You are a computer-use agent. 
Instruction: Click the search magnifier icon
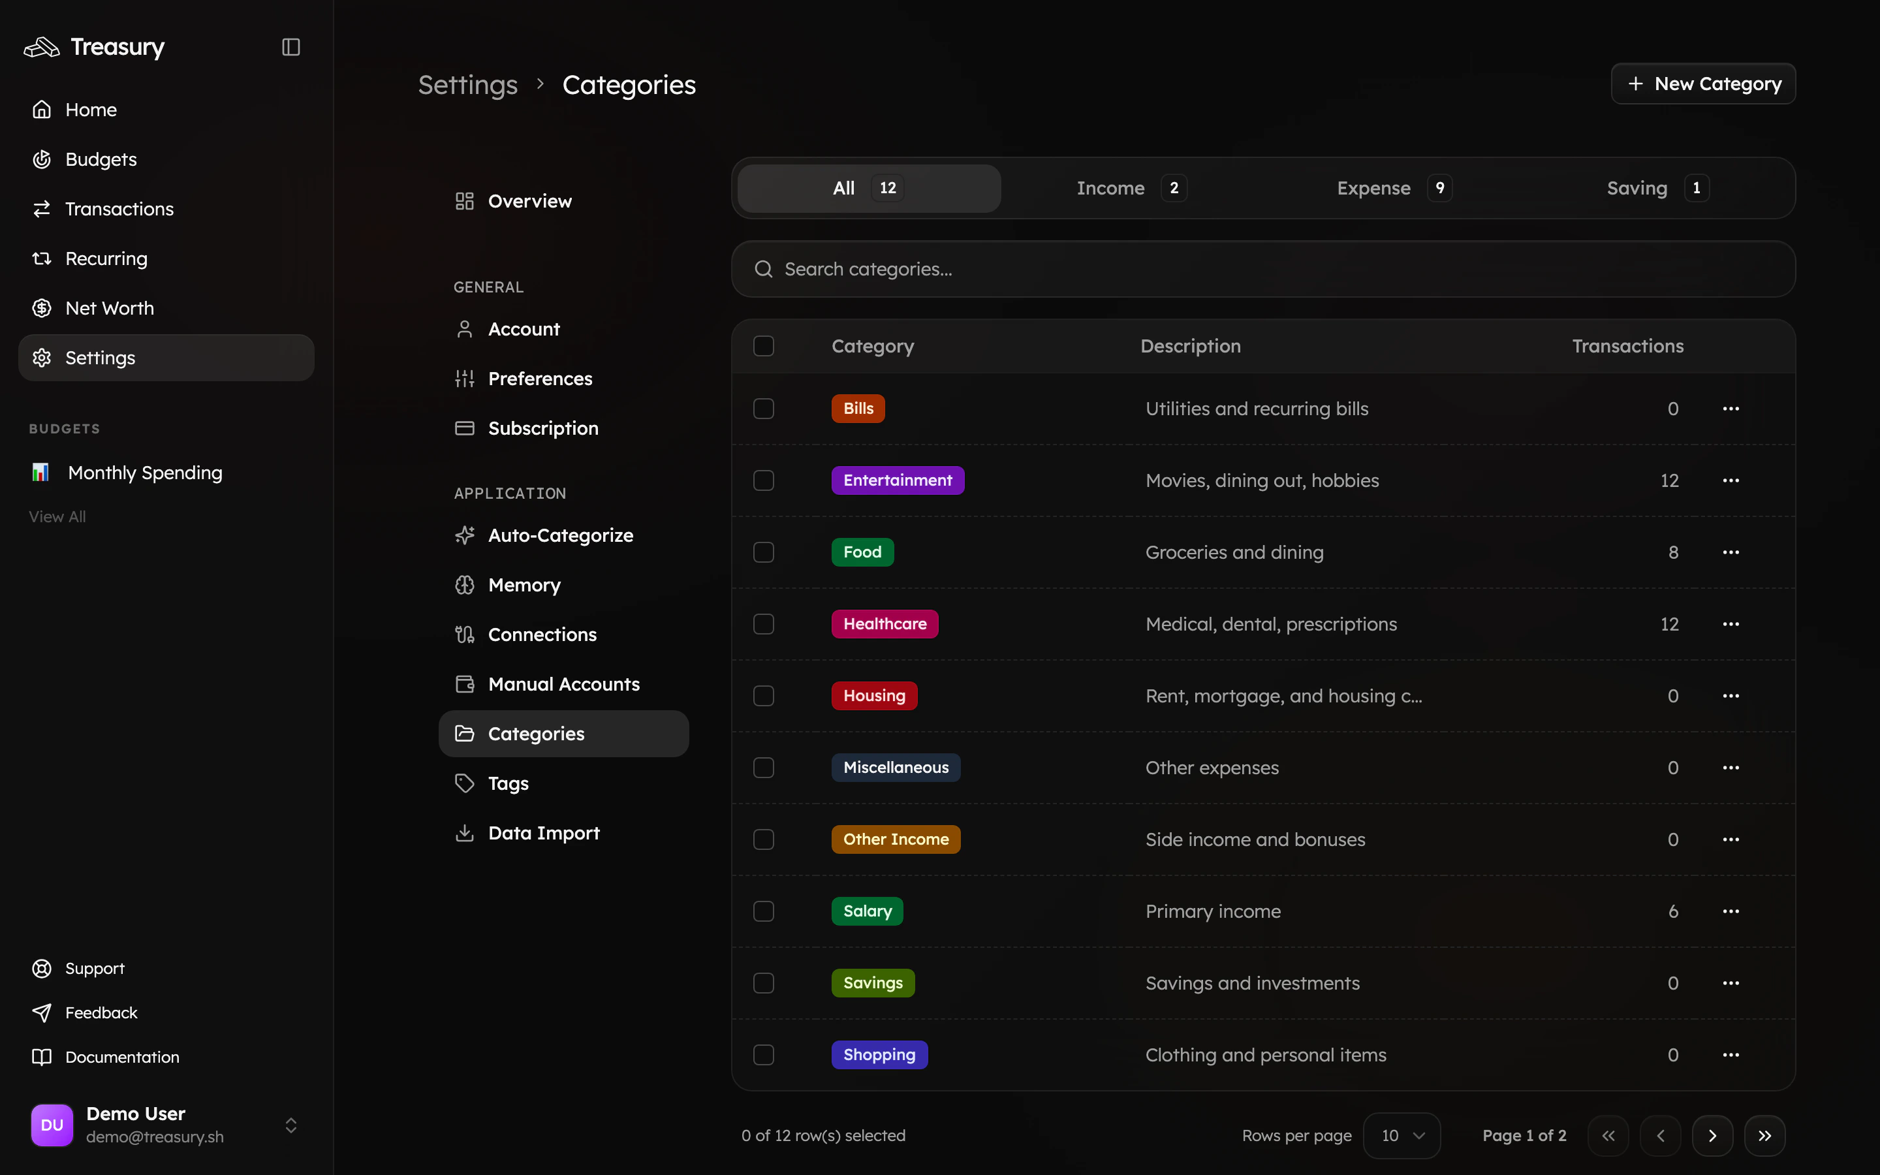(764, 269)
